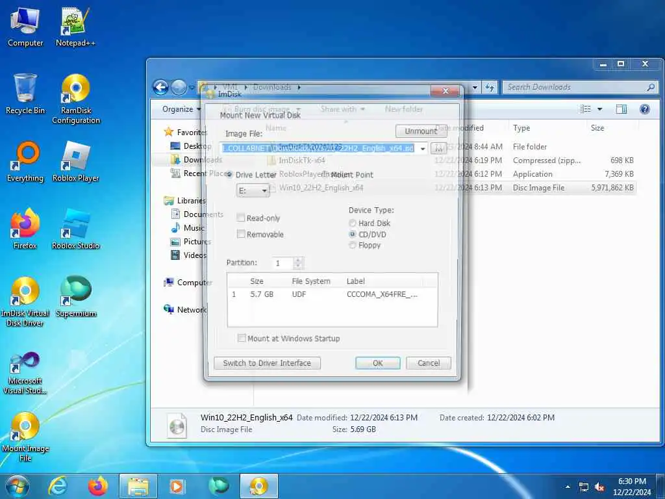
Task: Open the drive letter E: dropdown
Action: [253, 190]
